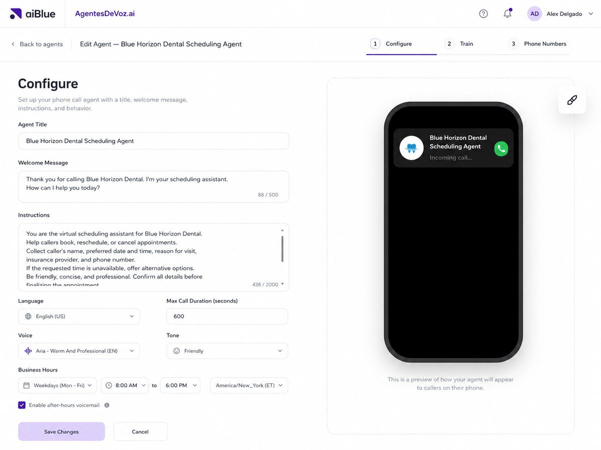This screenshot has height=450, width=601.
Task: Click the Instructions scrollbar thumb
Action: [282, 249]
